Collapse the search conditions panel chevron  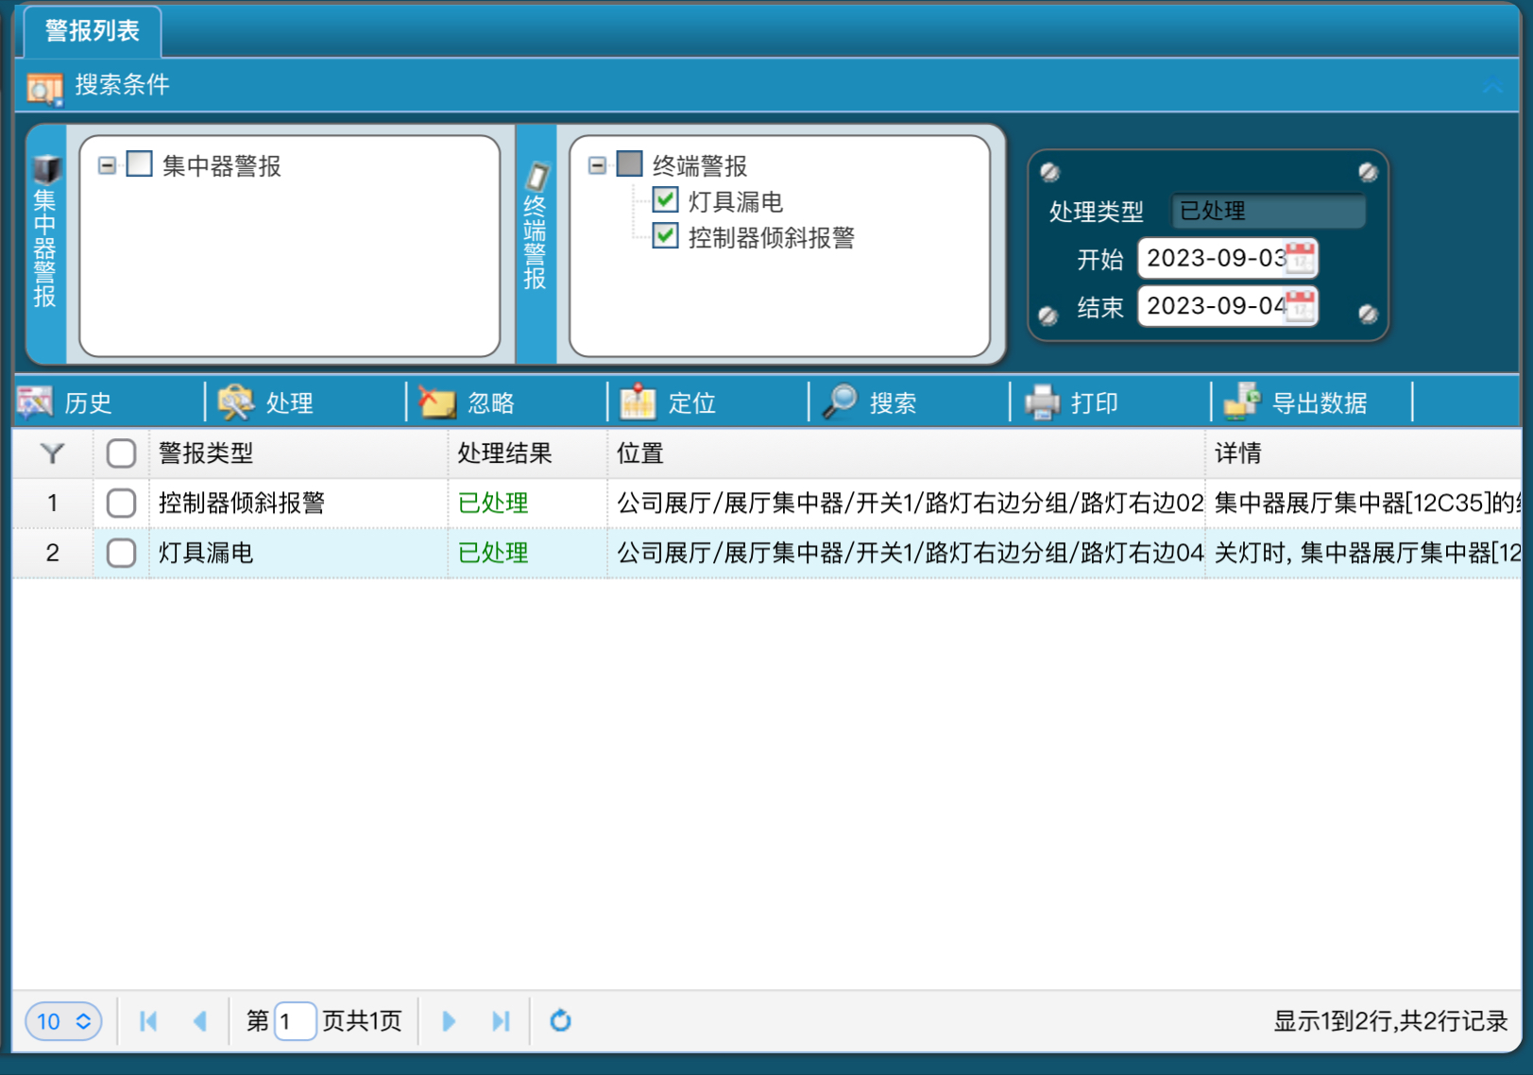(x=1492, y=84)
